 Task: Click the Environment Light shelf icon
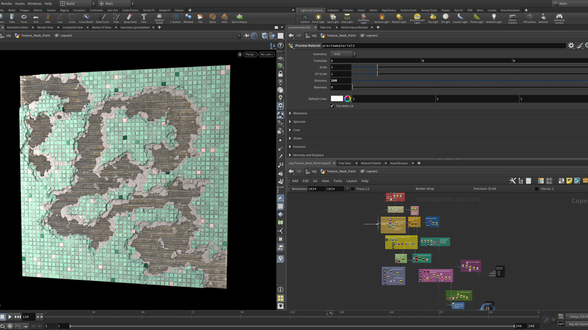point(416,18)
